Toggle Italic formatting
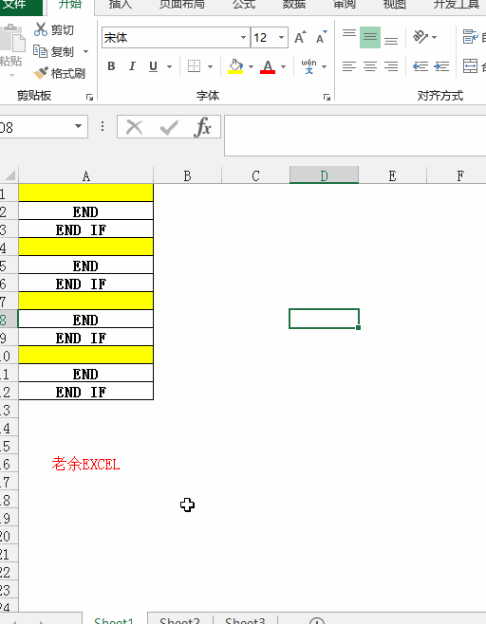 tap(132, 66)
